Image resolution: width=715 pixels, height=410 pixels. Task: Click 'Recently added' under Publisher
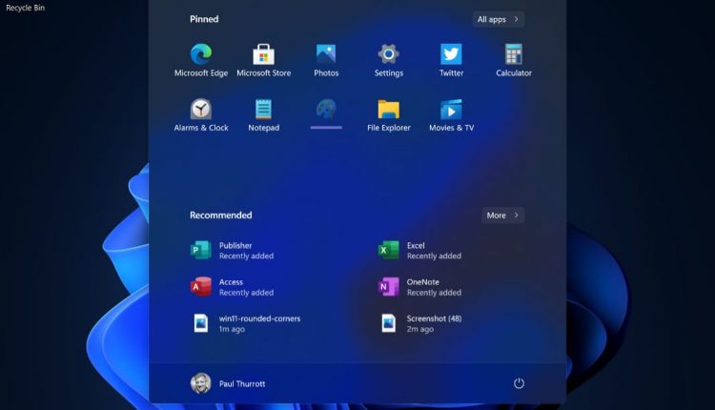pyautogui.click(x=246, y=256)
